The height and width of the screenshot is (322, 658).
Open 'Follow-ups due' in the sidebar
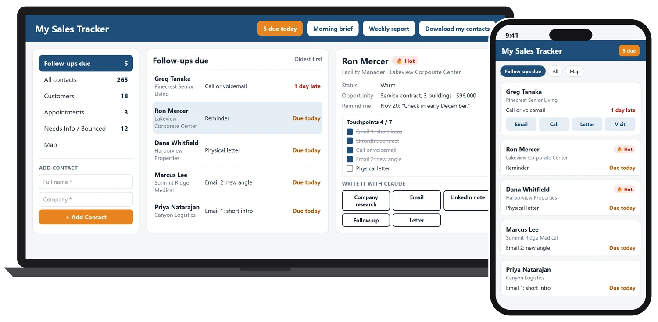pos(86,63)
